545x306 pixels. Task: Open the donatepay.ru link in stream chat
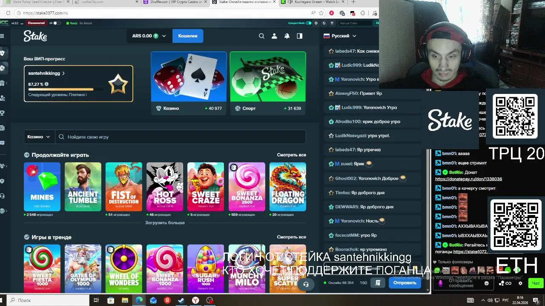pos(468,179)
